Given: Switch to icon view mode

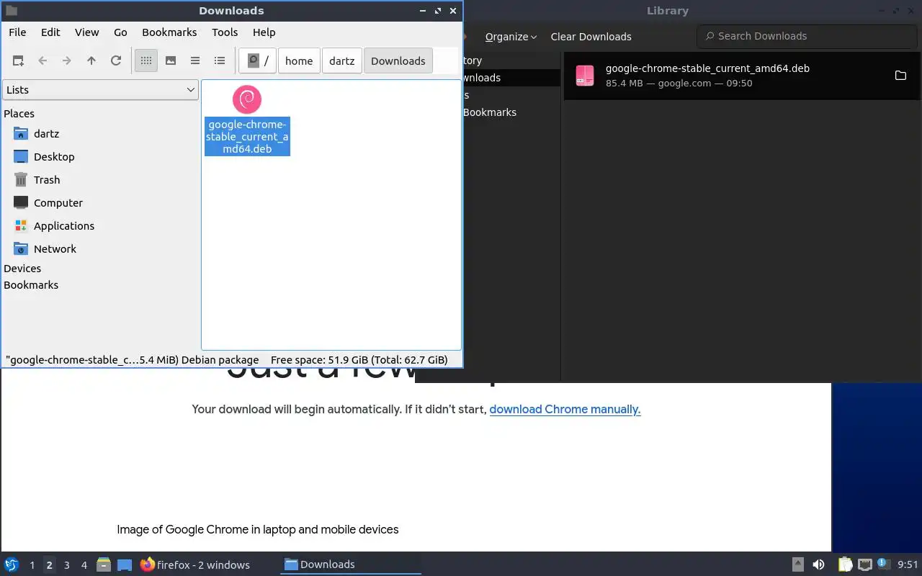Looking at the screenshot, I should 146,61.
